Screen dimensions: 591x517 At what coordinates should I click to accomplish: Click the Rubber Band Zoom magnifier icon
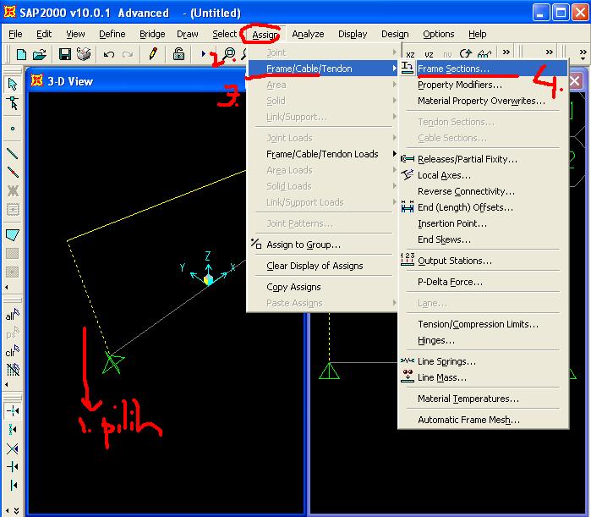click(229, 54)
